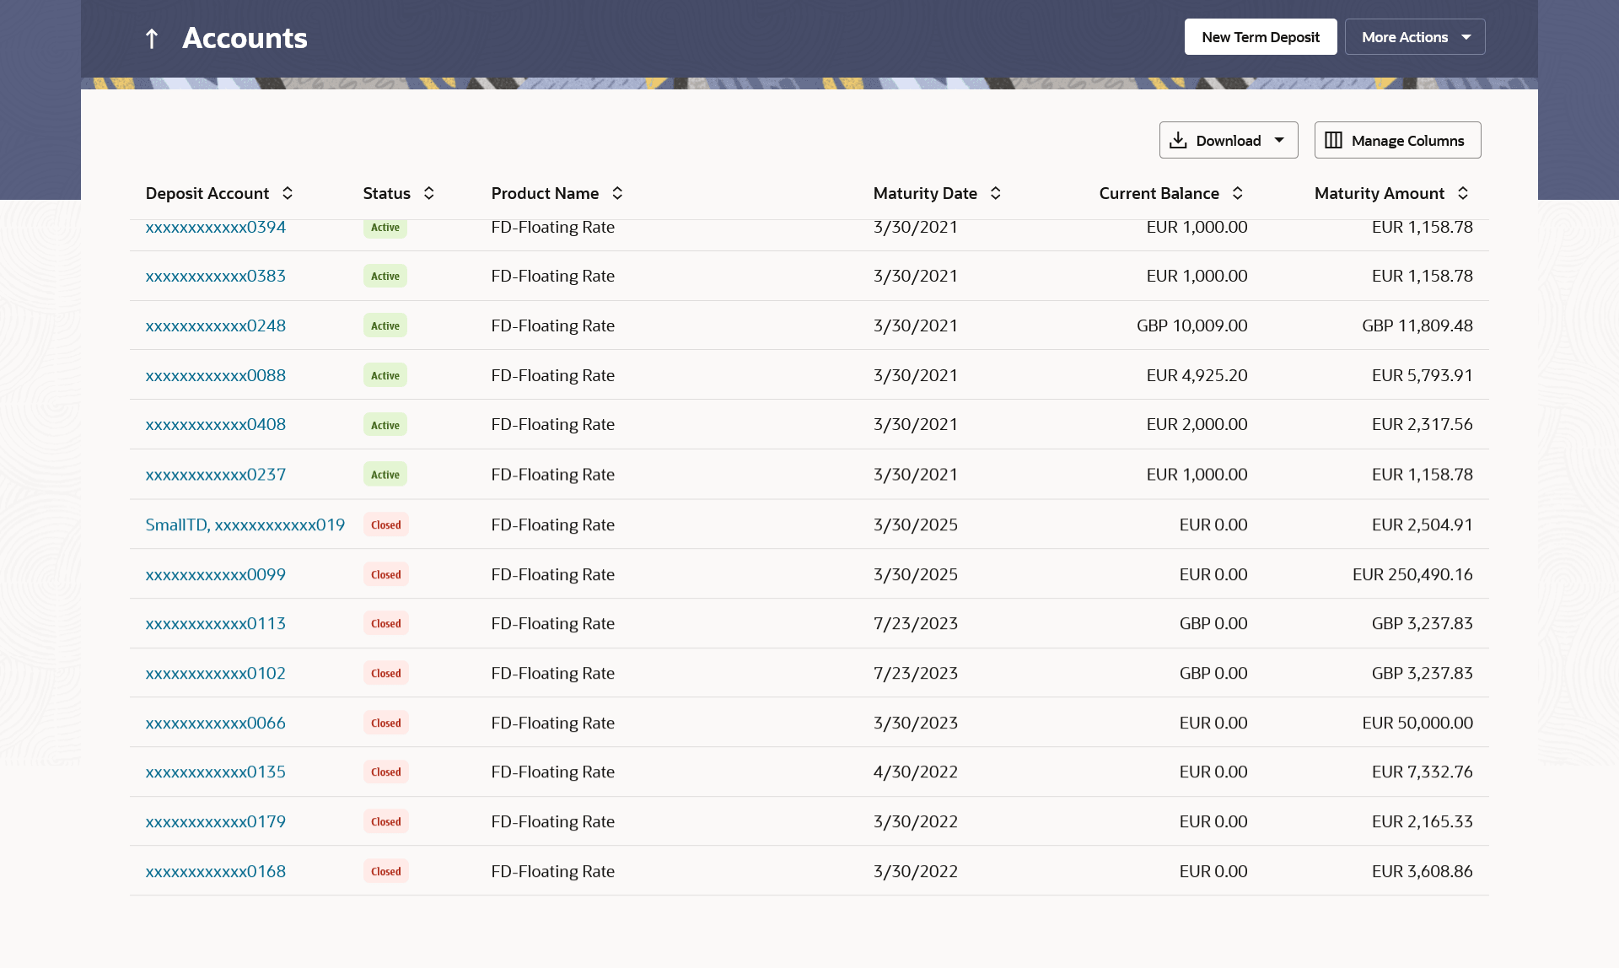This screenshot has width=1619, height=968.
Task: Click Closed badge for account 0113
Action: (386, 623)
